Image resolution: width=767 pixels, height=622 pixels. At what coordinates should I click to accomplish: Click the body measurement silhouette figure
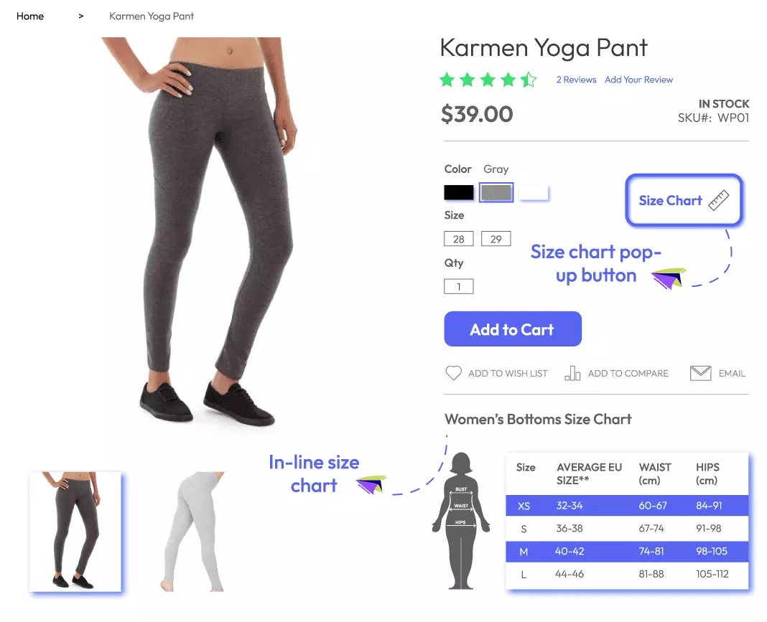click(x=461, y=521)
